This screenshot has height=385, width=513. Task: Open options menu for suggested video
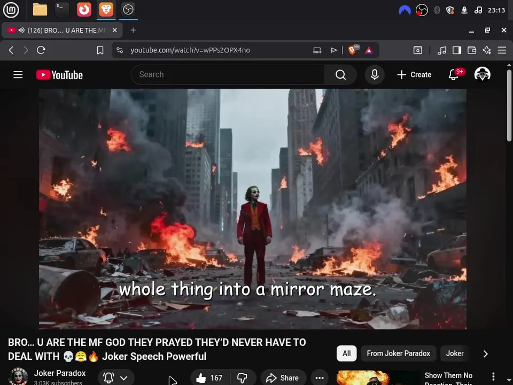click(493, 376)
